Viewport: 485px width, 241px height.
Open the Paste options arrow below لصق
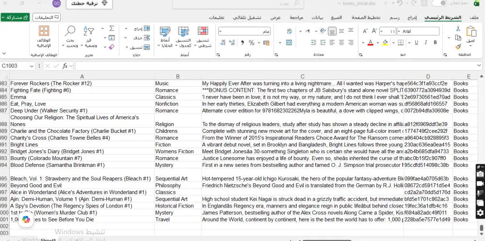(471, 46)
